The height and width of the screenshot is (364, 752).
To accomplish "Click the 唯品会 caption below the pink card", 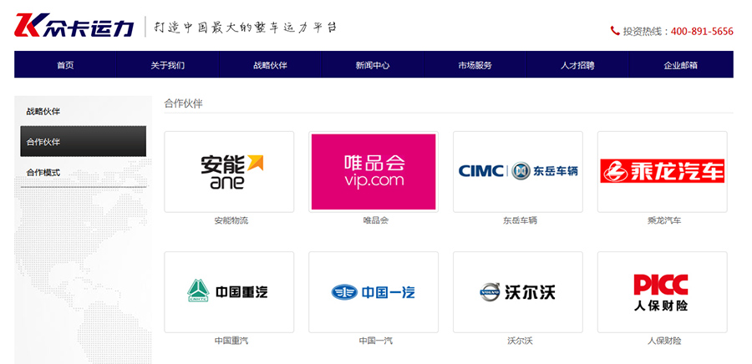I will click(x=375, y=220).
